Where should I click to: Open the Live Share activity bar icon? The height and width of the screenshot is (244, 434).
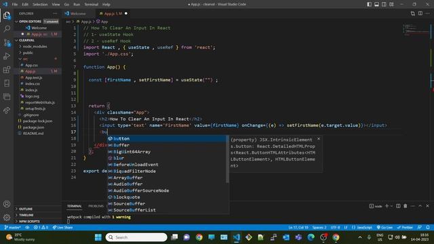(7, 110)
